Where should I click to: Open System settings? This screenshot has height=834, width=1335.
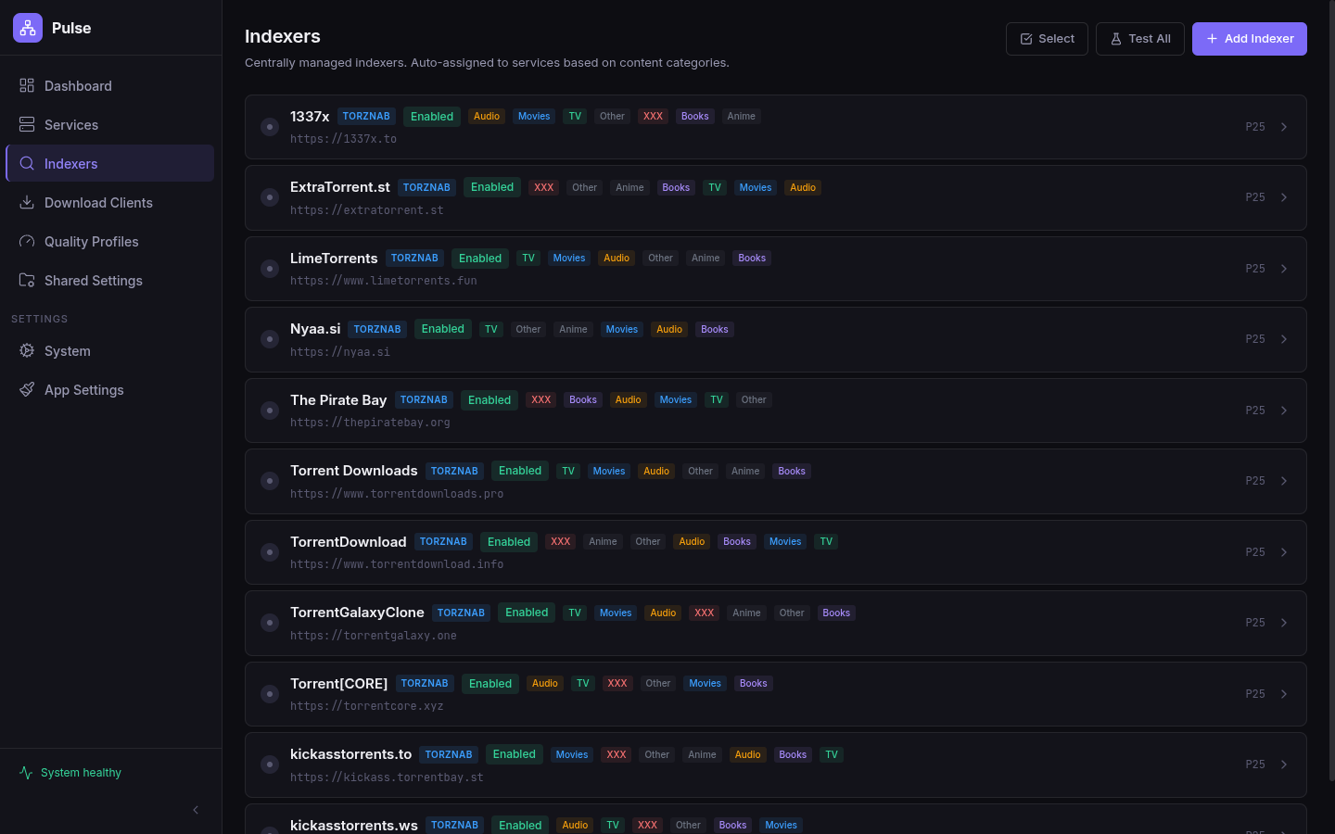coord(109,351)
